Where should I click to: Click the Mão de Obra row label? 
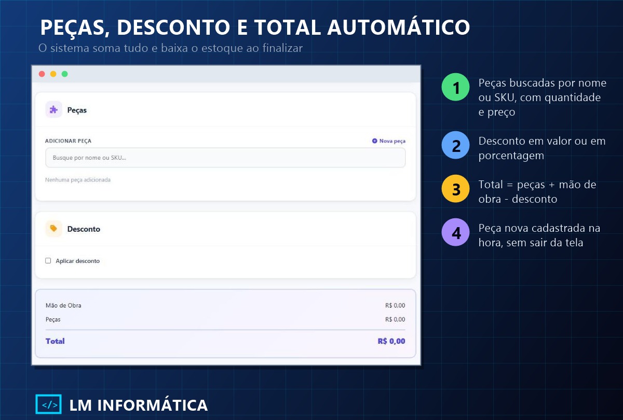63,305
